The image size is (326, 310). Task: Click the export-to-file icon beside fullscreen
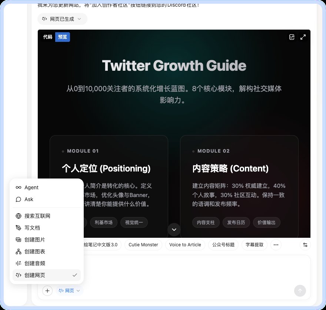[292, 37]
